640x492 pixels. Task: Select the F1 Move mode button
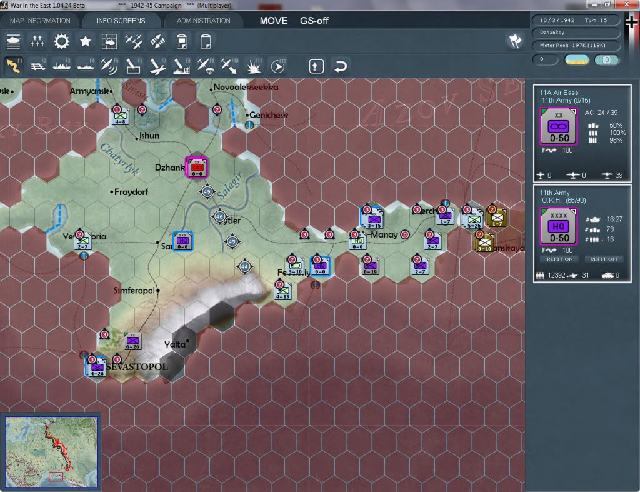[14, 66]
